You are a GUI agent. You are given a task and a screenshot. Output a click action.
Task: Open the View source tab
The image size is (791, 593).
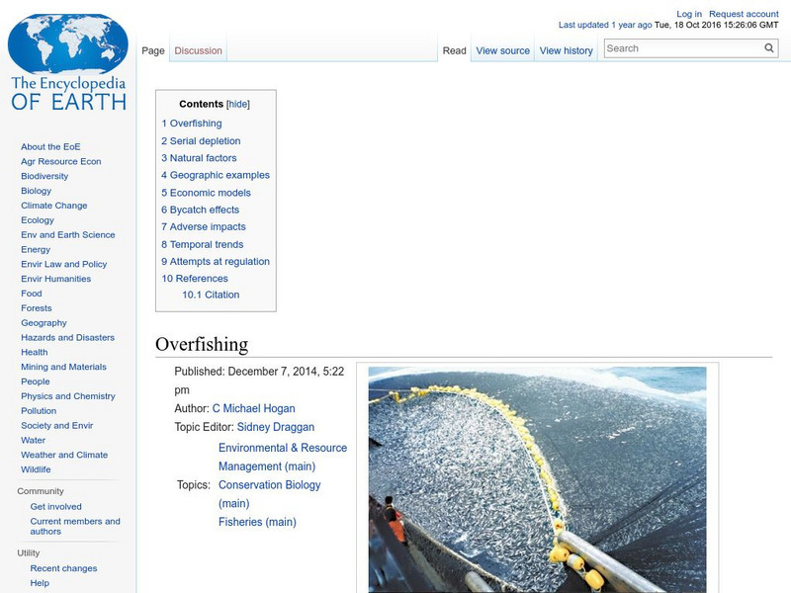(503, 50)
